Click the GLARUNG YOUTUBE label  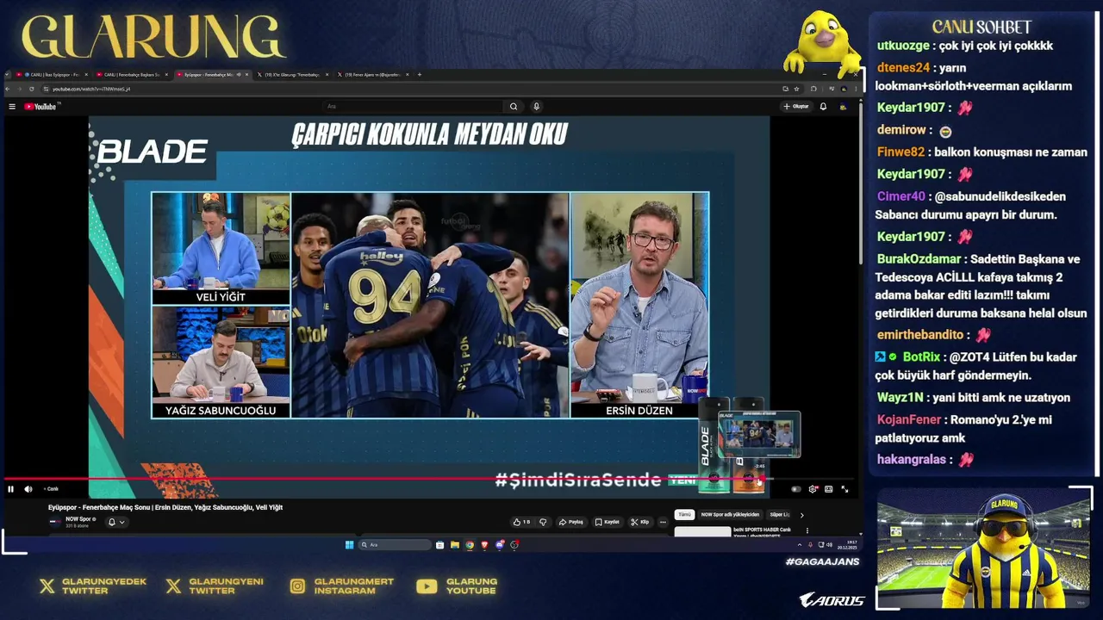[471, 586]
